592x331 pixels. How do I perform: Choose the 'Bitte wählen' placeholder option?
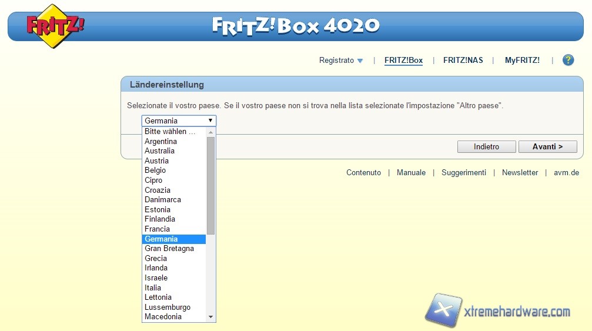click(170, 132)
